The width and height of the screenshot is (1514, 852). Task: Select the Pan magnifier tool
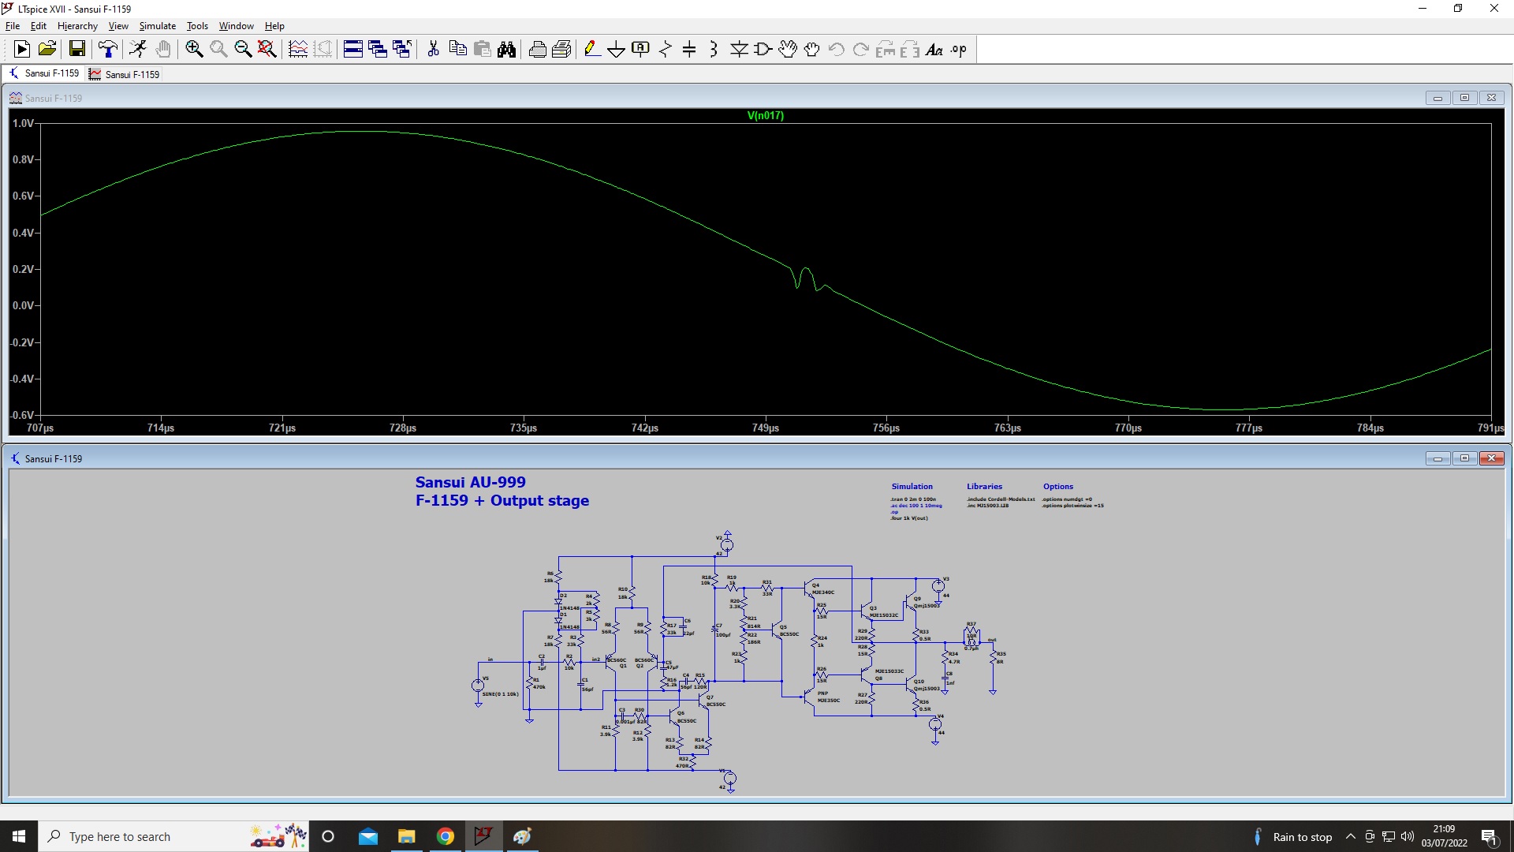click(218, 50)
